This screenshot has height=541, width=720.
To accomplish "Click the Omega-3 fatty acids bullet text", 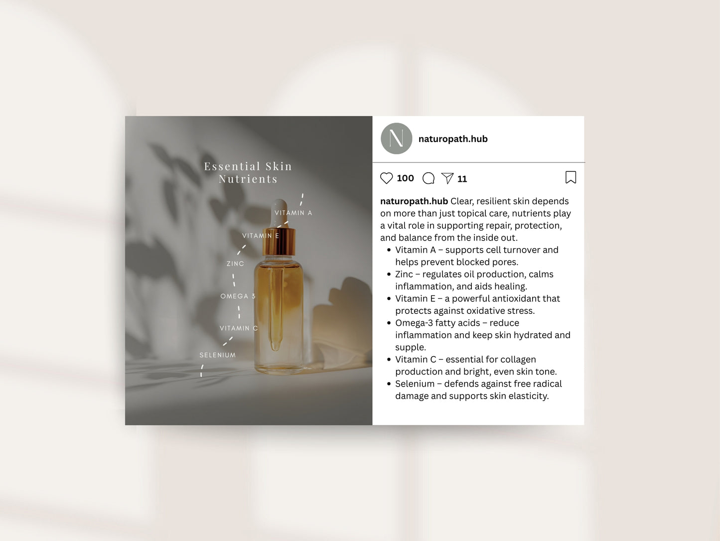I will pyautogui.click(x=483, y=335).
